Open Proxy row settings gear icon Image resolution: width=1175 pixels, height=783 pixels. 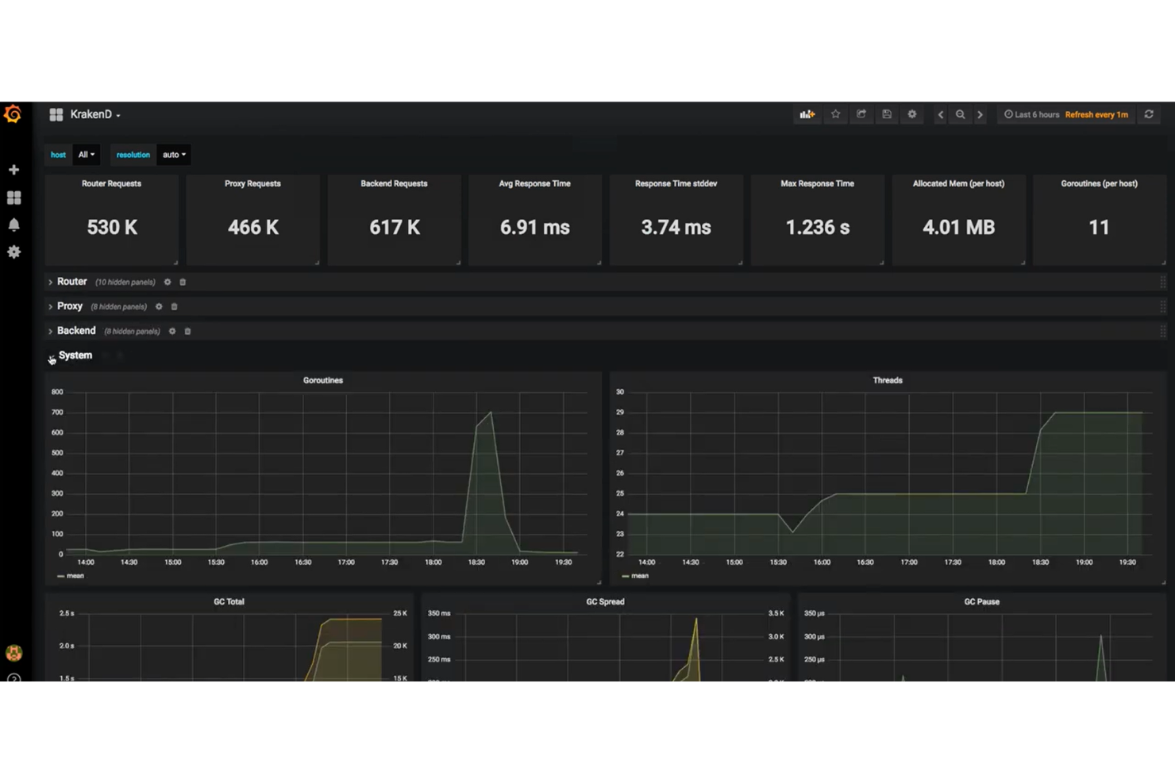[x=159, y=306]
